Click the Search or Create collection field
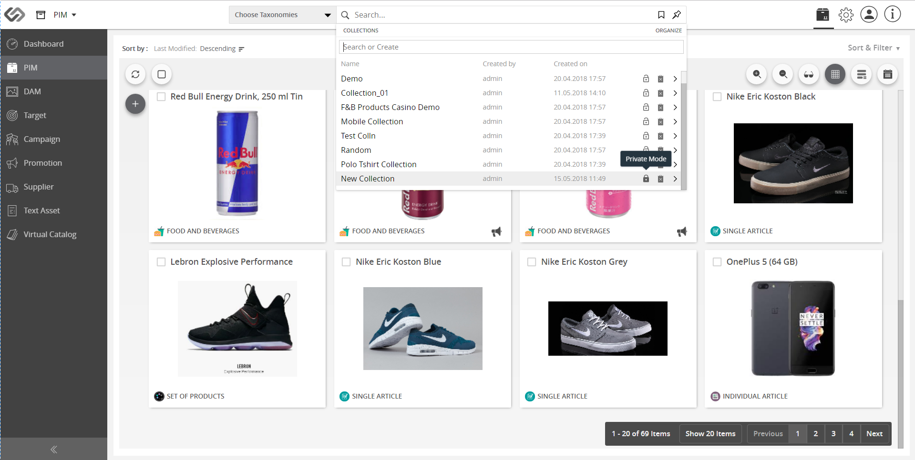The image size is (915, 460). [511, 47]
